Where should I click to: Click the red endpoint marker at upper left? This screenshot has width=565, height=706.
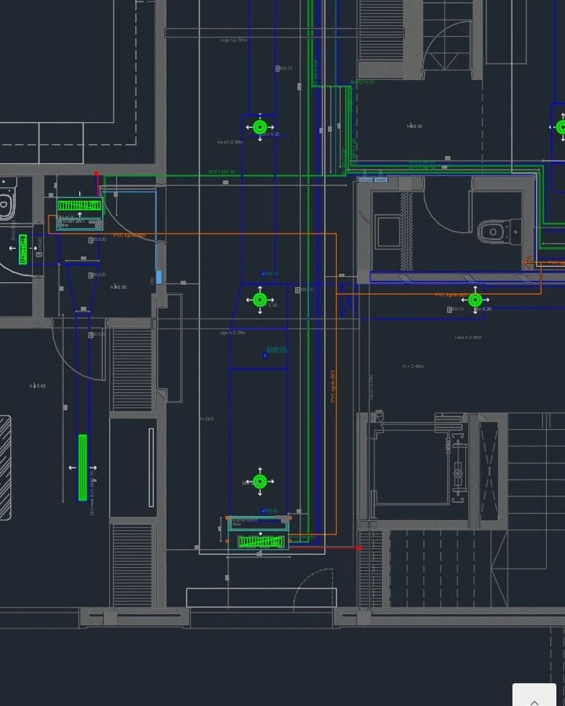[97, 173]
